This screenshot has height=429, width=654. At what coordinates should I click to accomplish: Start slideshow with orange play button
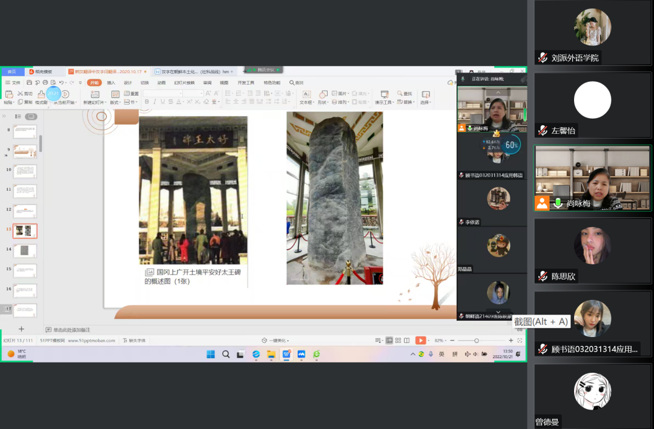[420, 341]
